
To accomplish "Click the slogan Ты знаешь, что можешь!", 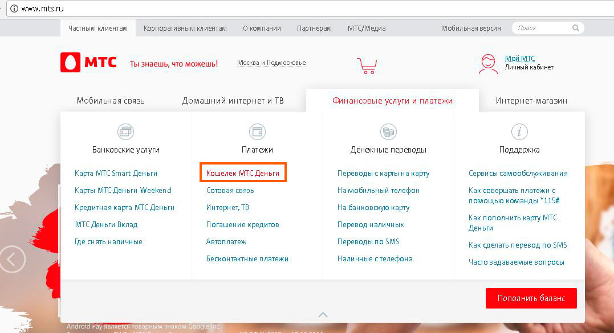I will click(174, 64).
